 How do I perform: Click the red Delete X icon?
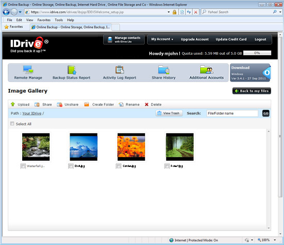tap(147, 104)
